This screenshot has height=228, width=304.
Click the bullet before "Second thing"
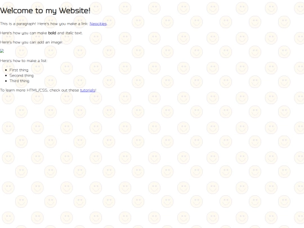(x=6, y=75)
